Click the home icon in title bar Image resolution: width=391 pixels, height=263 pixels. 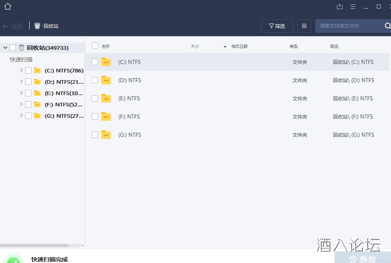pos(7,6)
